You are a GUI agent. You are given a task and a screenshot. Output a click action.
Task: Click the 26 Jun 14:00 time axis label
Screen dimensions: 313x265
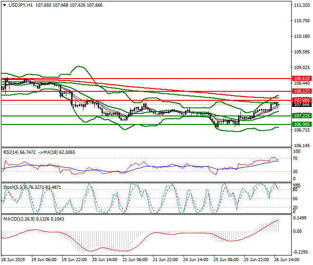(286, 260)
